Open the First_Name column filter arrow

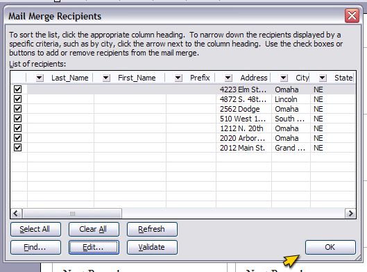pos(106,78)
